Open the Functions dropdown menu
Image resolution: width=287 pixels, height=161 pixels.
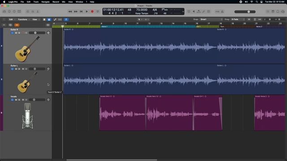click(x=24, y=20)
